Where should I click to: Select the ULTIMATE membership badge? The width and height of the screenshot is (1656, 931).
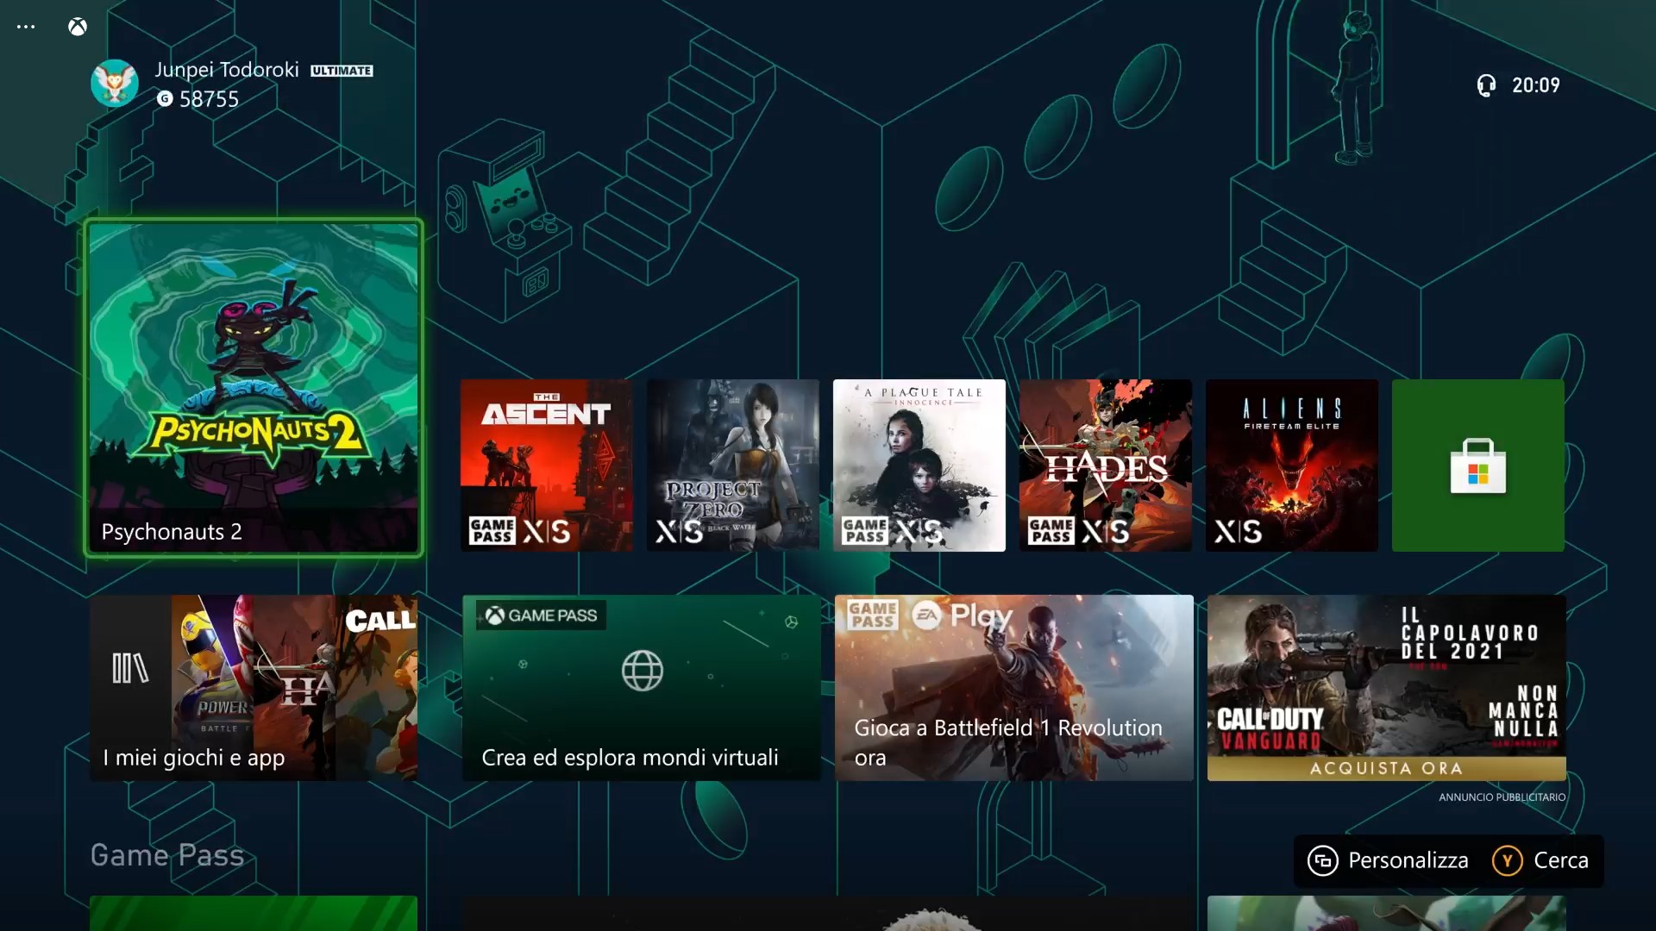pyautogui.click(x=342, y=71)
